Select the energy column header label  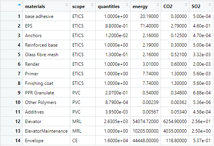pos(140,7)
